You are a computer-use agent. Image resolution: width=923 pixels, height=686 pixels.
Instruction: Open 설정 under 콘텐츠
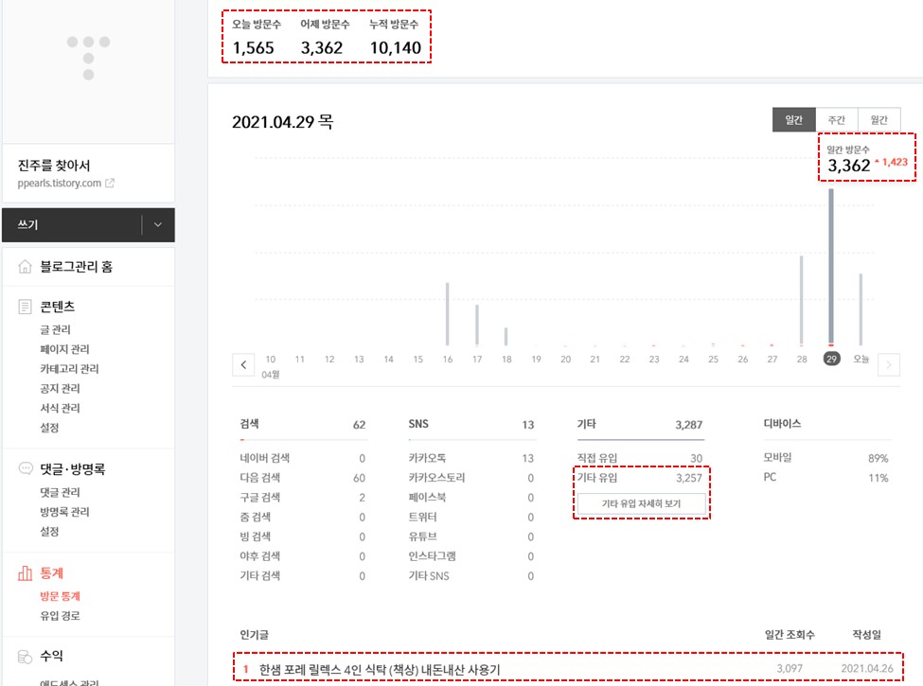pos(49,427)
